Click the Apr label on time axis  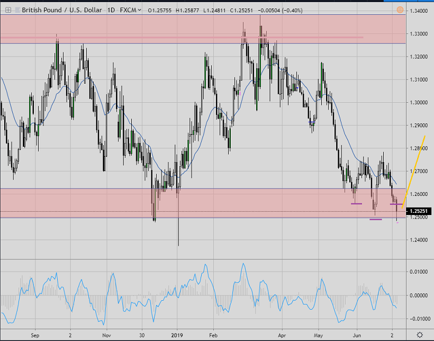pyautogui.click(x=282, y=336)
